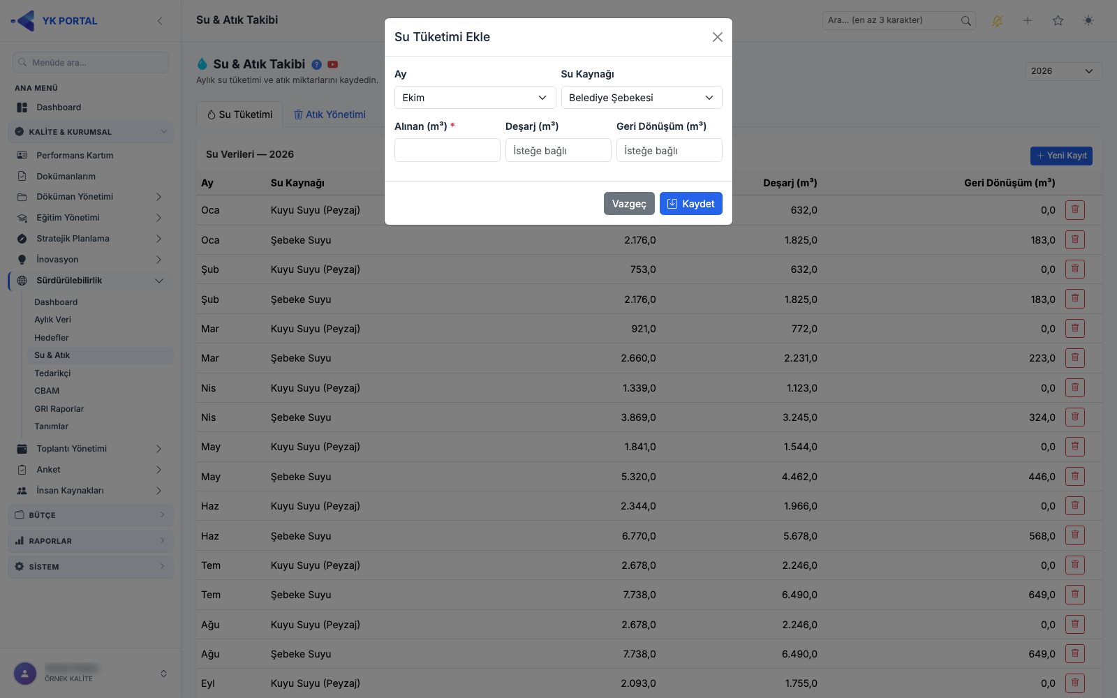
Task: Delete the Oca Kuyu Suyu (Peyzaj) row
Action: (x=1075, y=210)
